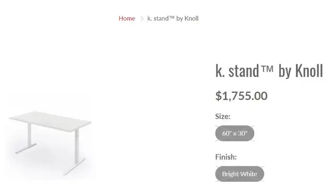Click the k. stand by Knoll product title

tap(269, 70)
